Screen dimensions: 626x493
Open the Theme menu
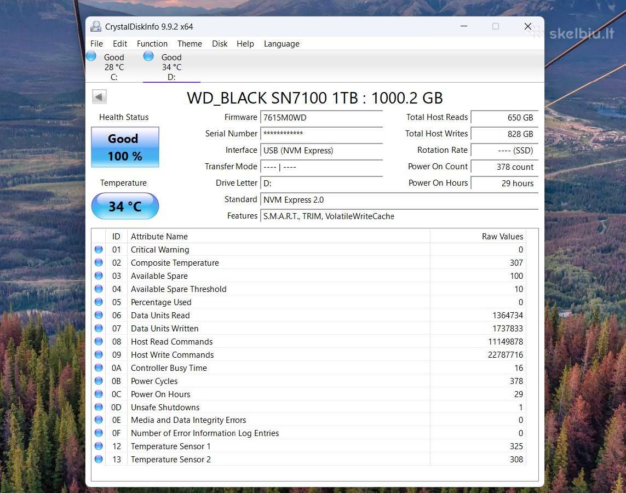(x=189, y=44)
